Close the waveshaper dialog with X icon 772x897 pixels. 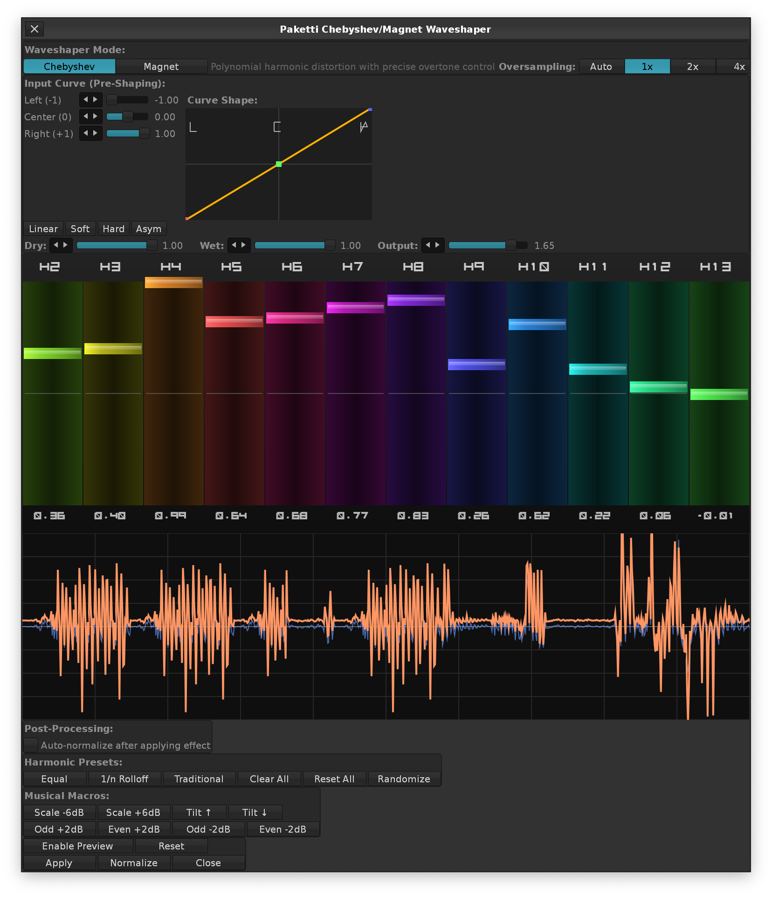pos(34,29)
